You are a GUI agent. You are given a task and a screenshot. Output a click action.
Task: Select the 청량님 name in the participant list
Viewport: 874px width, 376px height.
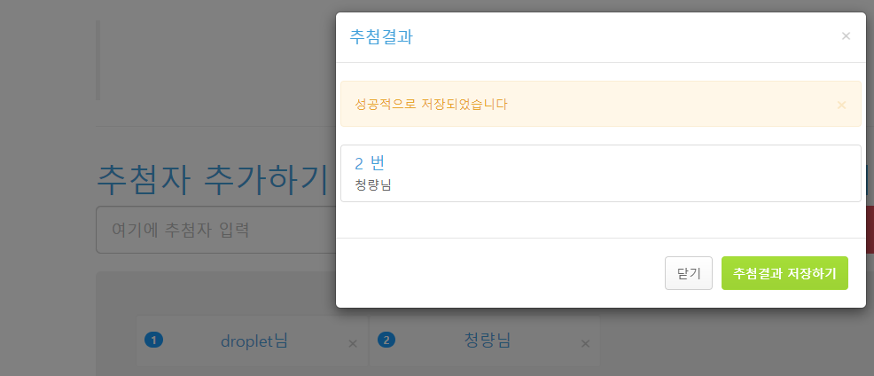(487, 340)
